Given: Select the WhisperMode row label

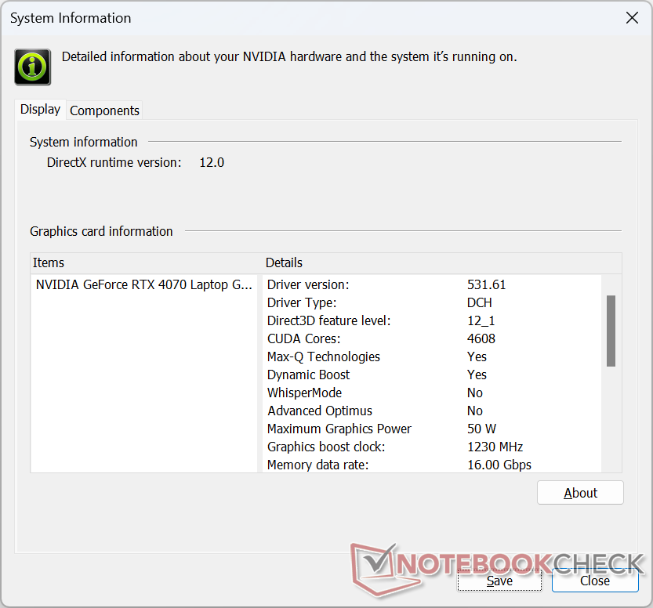Looking at the screenshot, I should (304, 393).
